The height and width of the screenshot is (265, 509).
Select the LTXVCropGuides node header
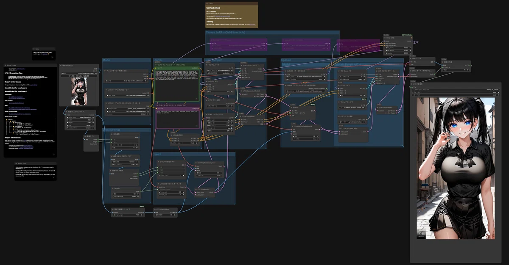click(252, 116)
